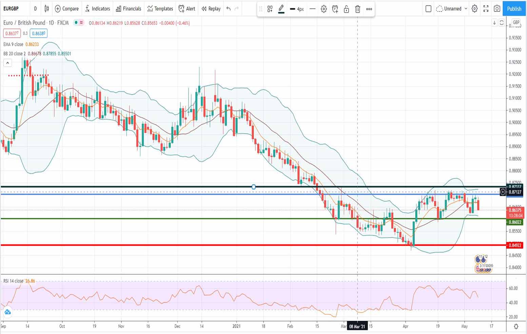Click the undo arrow
This screenshot has width=527, height=334.
(x=229, y=9)
